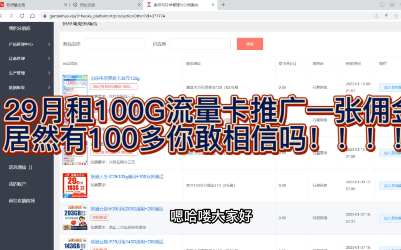The width and height of the screenshot is (401, 250).
Task: Click the browser back arrow
Action: point(2,16)
